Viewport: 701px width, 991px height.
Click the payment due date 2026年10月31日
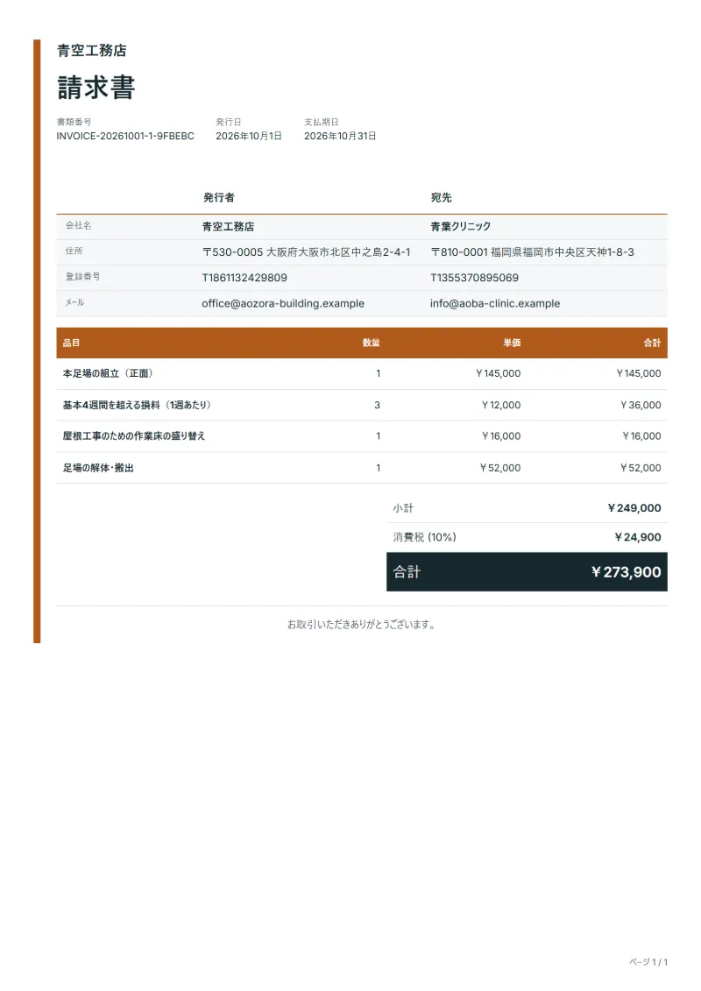tap(340, 136)
